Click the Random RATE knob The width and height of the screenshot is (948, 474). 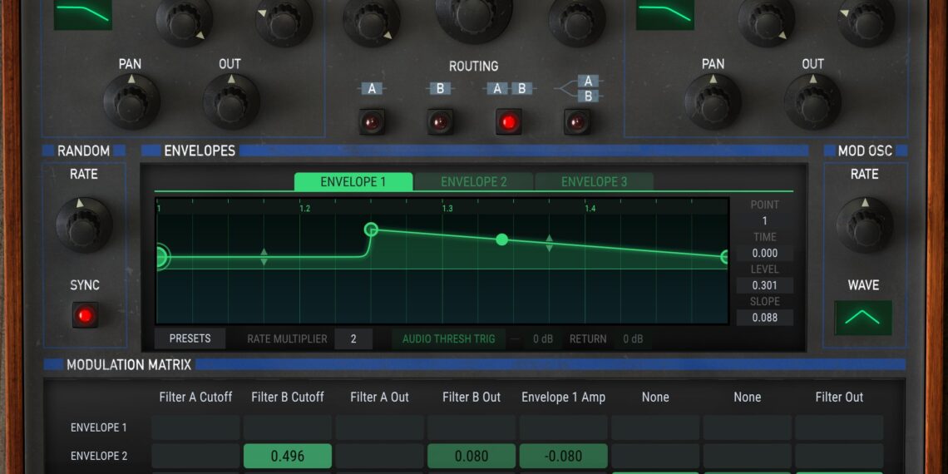pyautogui.click(x=83, y=225)
